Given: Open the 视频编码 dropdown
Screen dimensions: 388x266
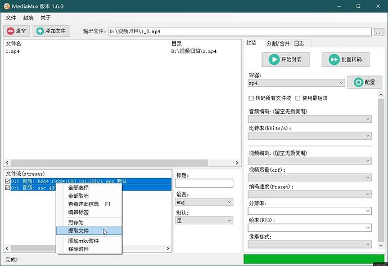Looking at the screenshot, I should point(310,161).
